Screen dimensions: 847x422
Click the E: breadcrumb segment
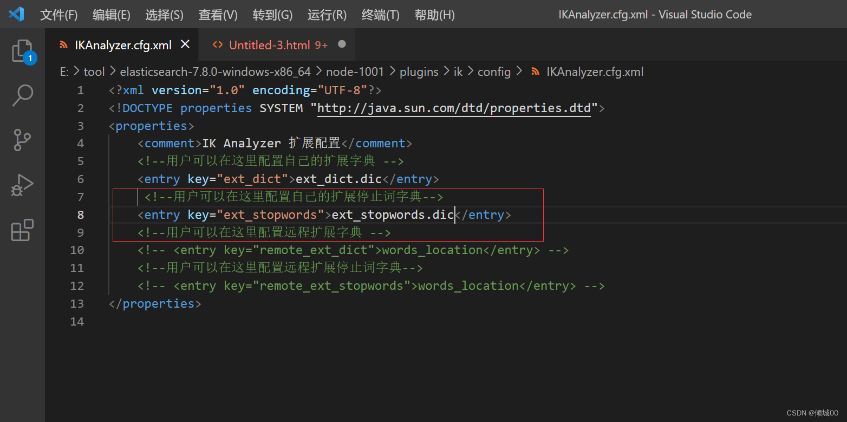(x=64, y=72)
